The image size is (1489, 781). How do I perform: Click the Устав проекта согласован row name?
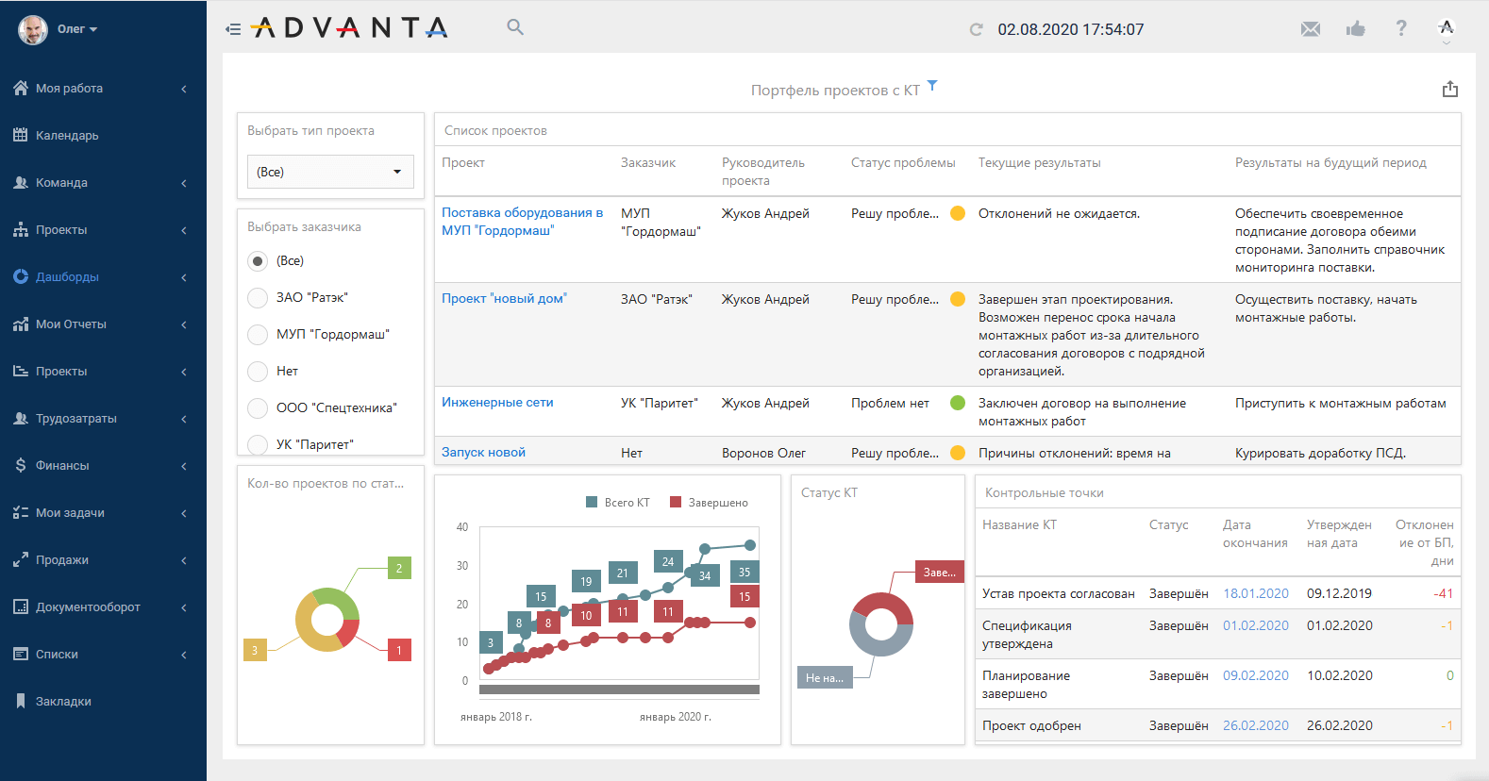coord(1059,593)
